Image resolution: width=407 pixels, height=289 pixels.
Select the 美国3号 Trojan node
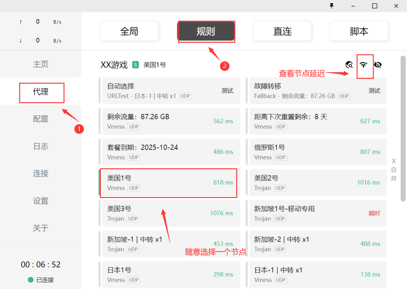[169, 213]
